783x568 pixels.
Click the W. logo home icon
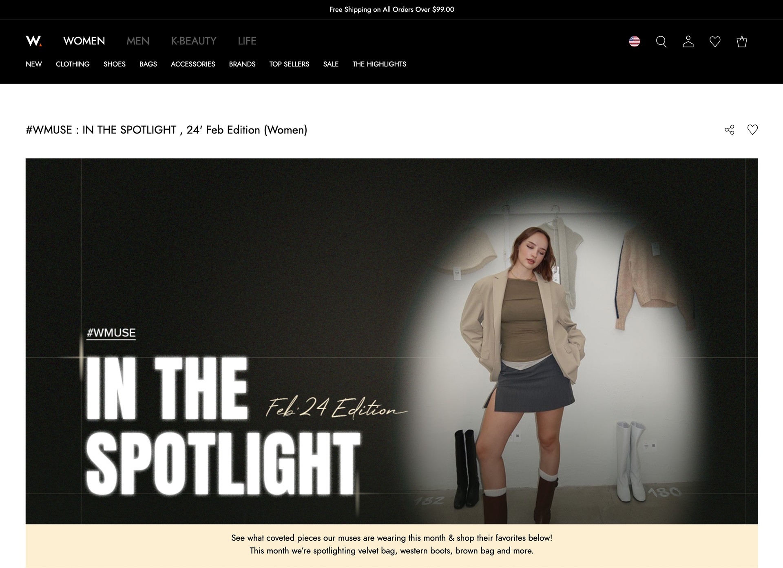(x=34, y=41)
